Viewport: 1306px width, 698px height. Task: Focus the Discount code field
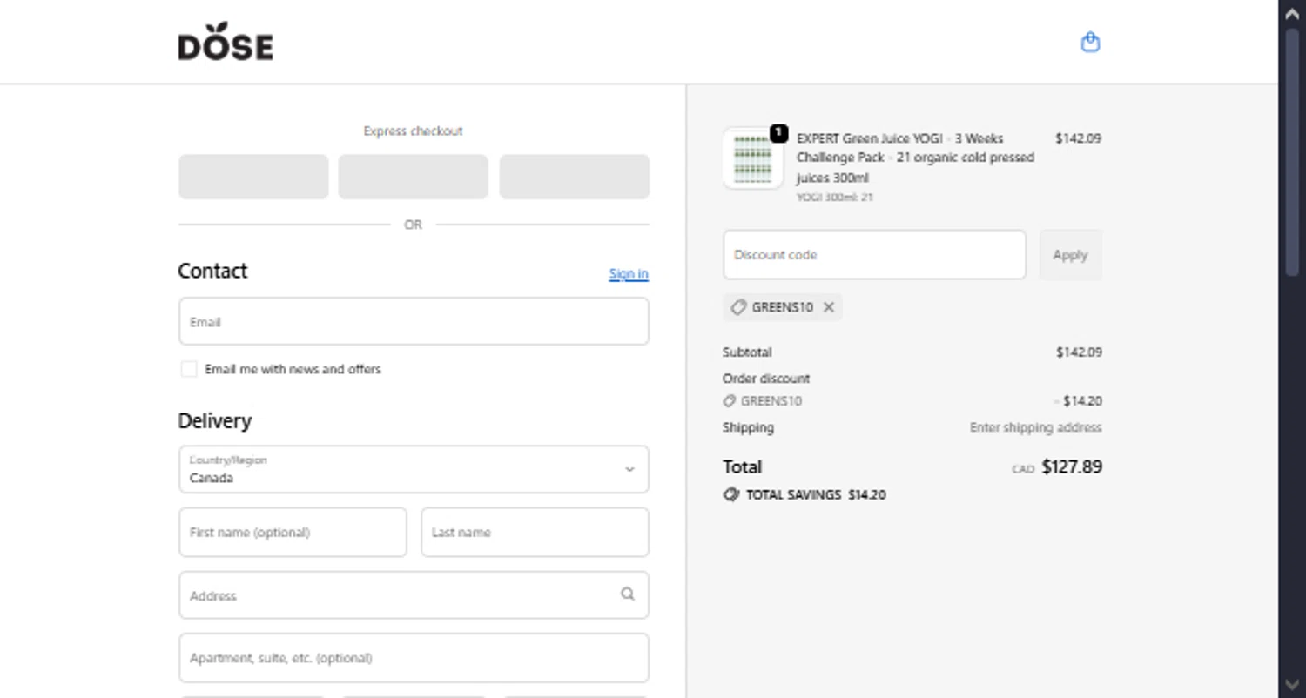point(874,255)
